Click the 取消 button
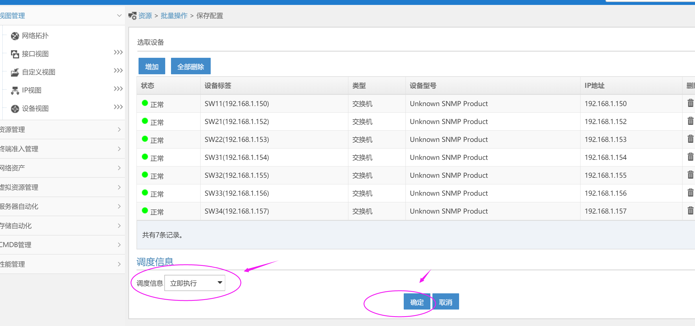This screenshot has width=695, height=326. click(445, 302)
